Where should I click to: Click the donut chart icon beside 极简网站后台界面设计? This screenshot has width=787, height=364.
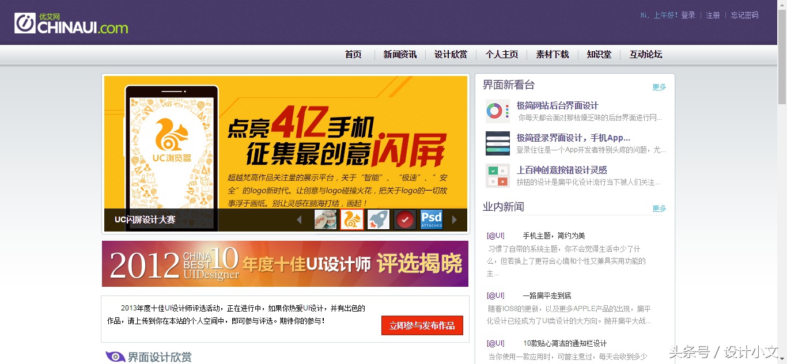498,111
